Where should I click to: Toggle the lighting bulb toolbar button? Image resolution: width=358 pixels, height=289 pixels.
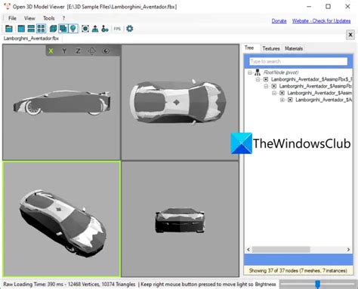pyautogui.click(x=73, y=29)
